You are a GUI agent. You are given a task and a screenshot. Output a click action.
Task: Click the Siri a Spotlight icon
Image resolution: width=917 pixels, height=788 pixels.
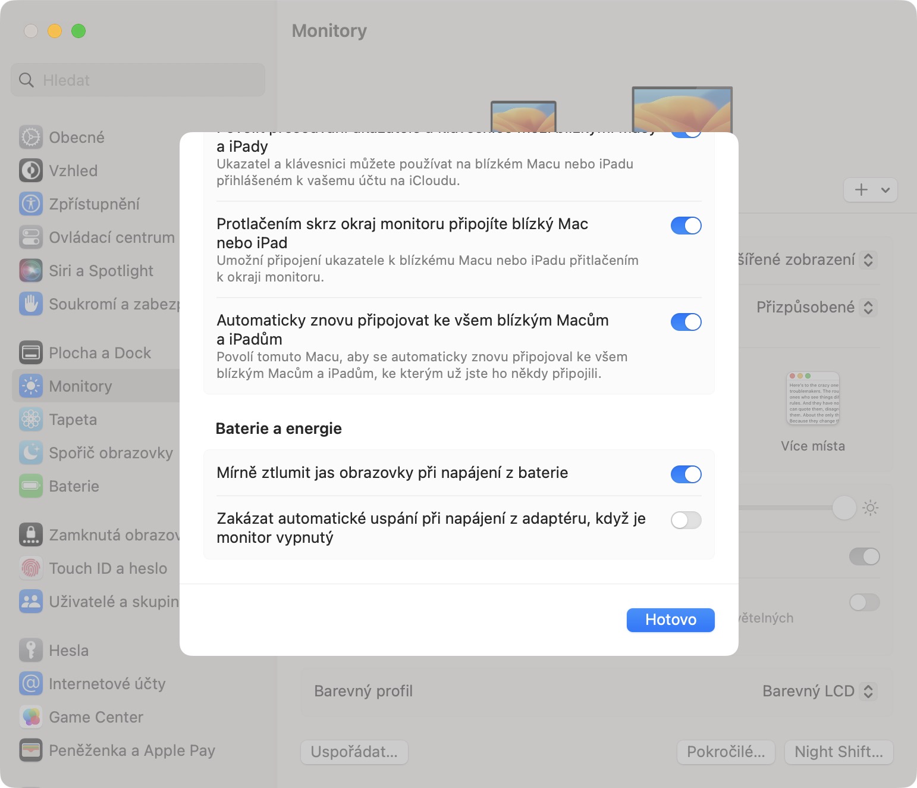pos(31,271)
